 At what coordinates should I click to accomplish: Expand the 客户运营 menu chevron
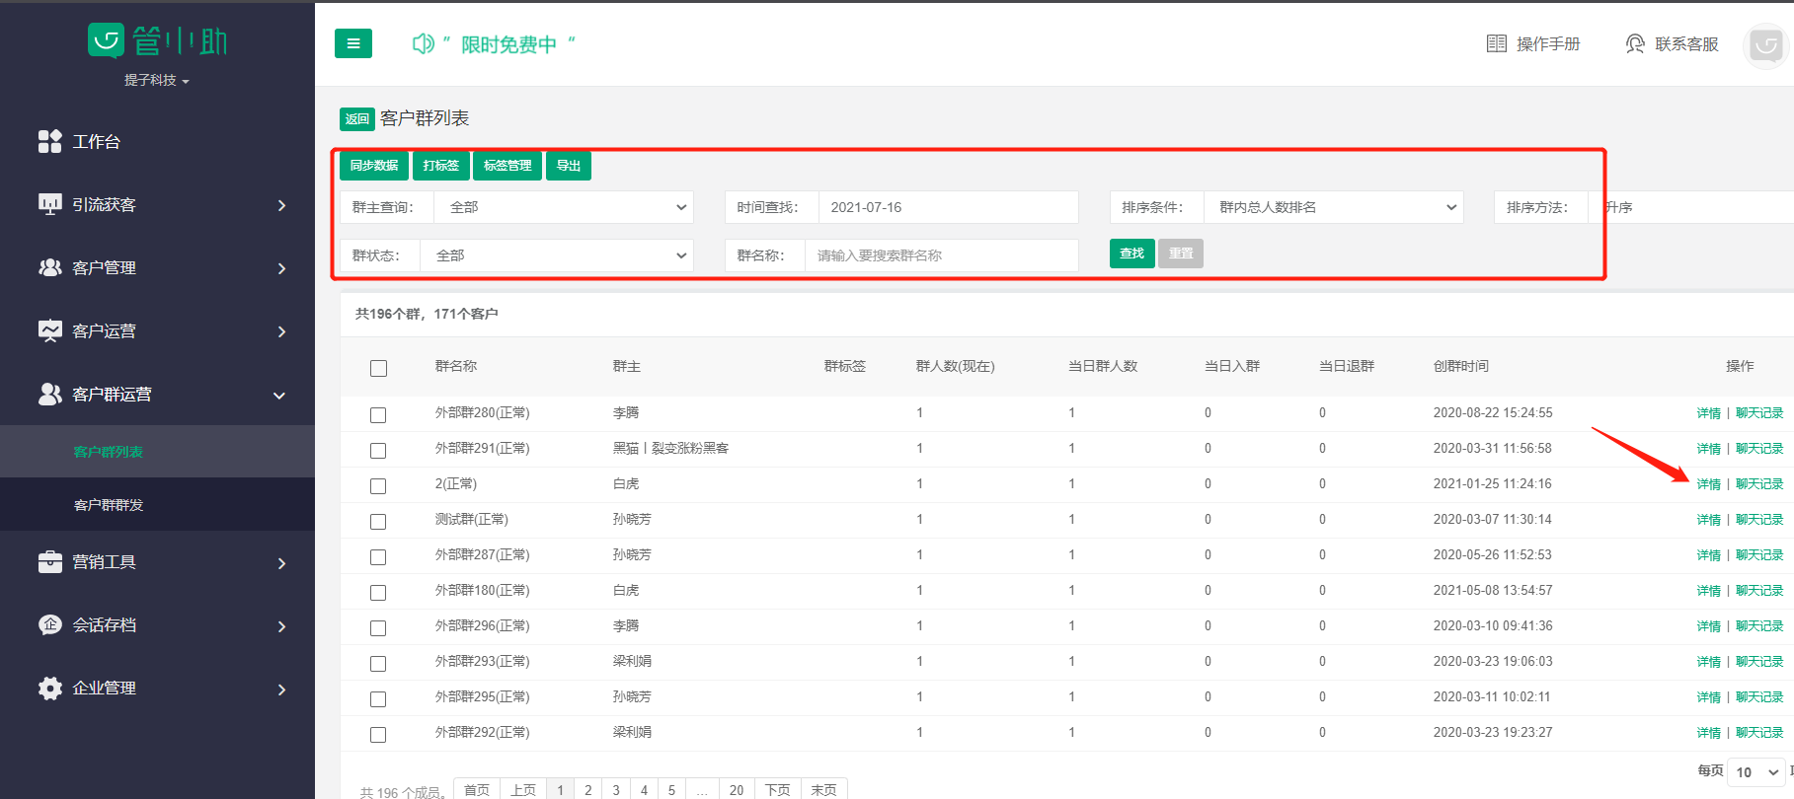[281, 331]
